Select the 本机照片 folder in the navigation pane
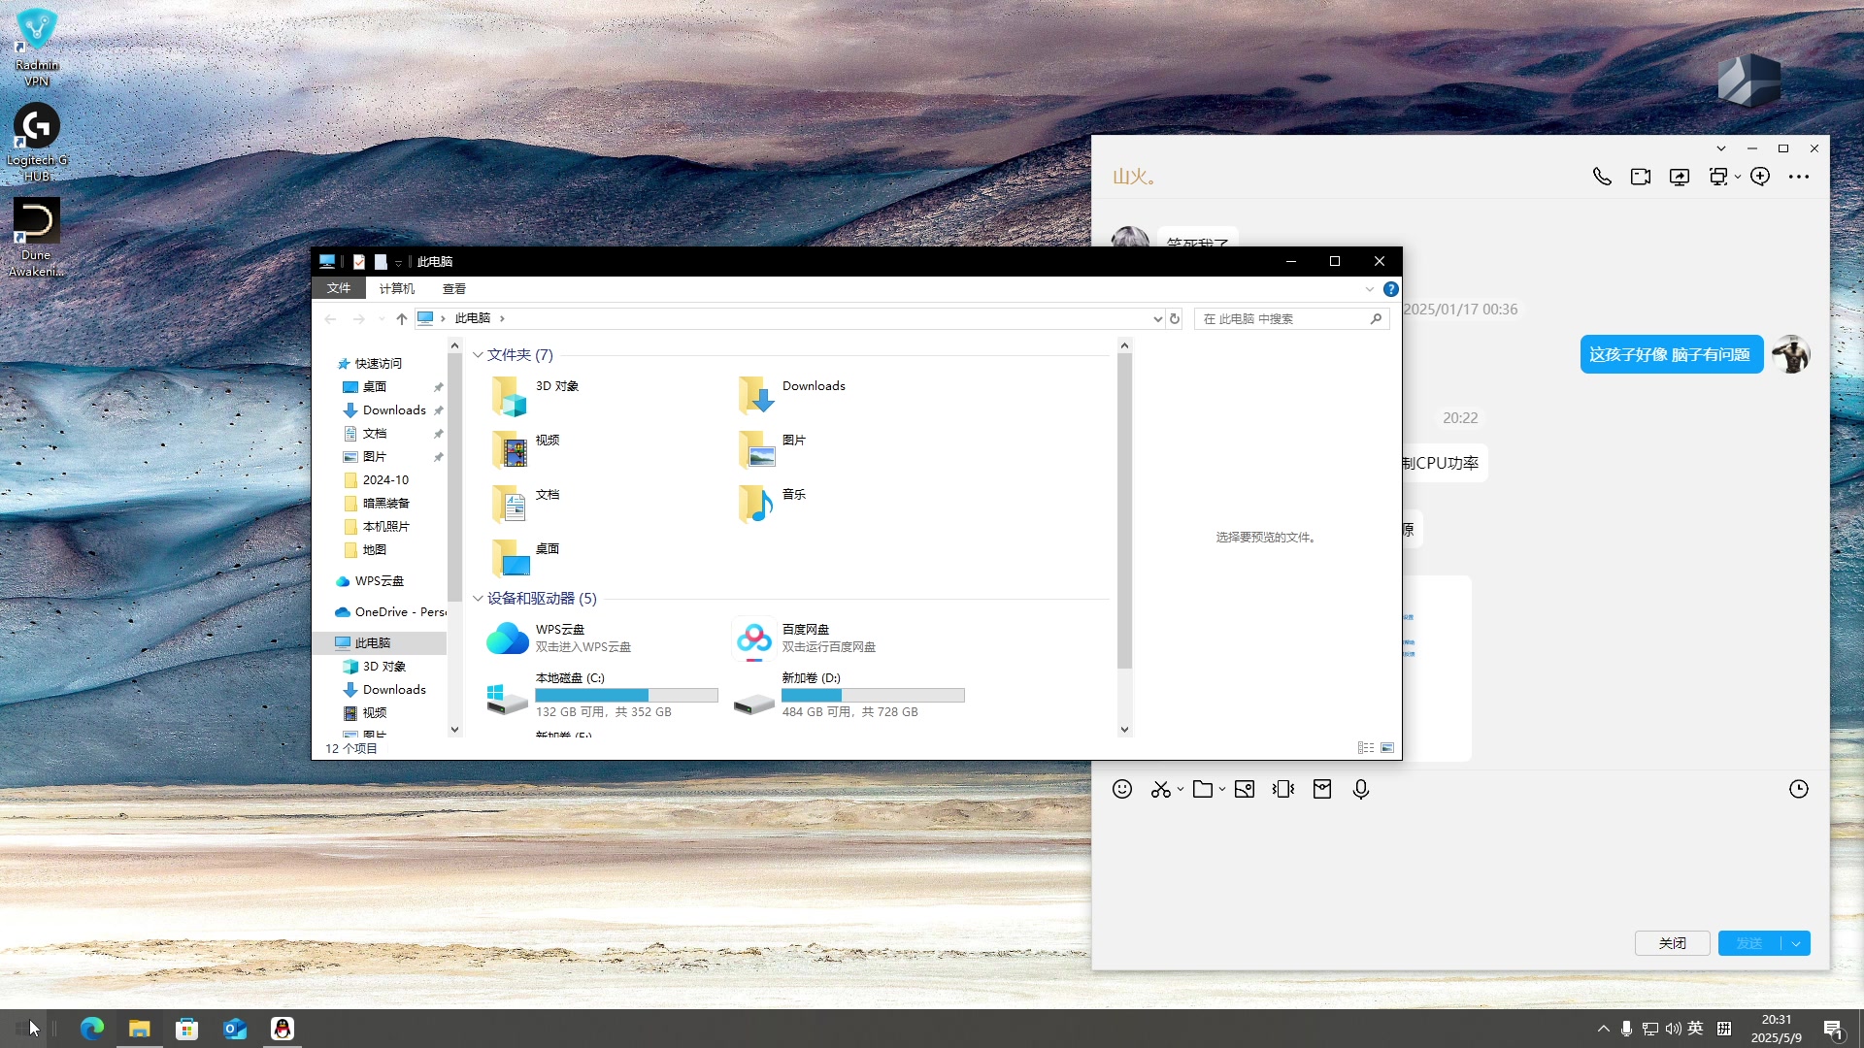 pyautogui.click(x=385, y=527)
